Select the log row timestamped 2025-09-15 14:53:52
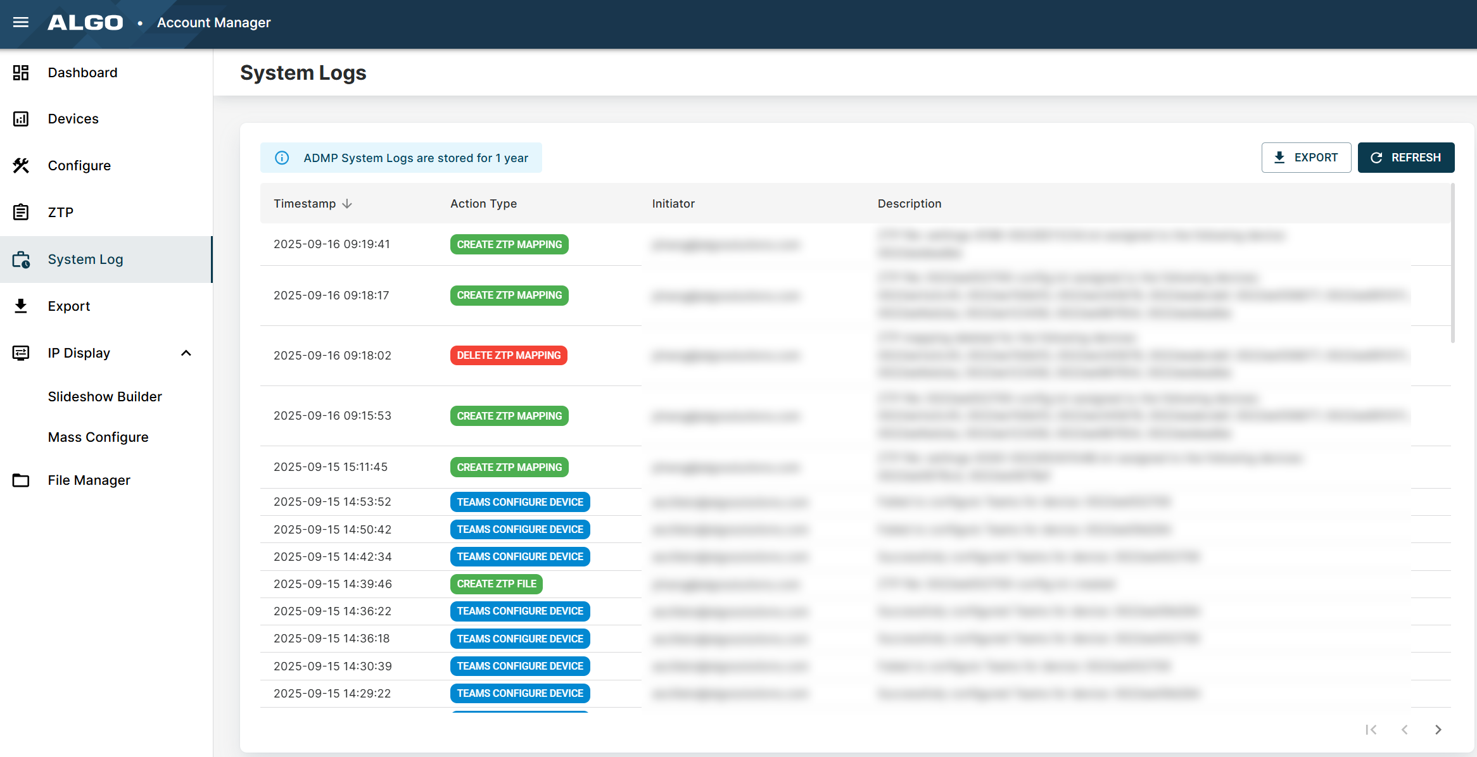The height and width of the screenshot is (757, 1477). (855, 502)
